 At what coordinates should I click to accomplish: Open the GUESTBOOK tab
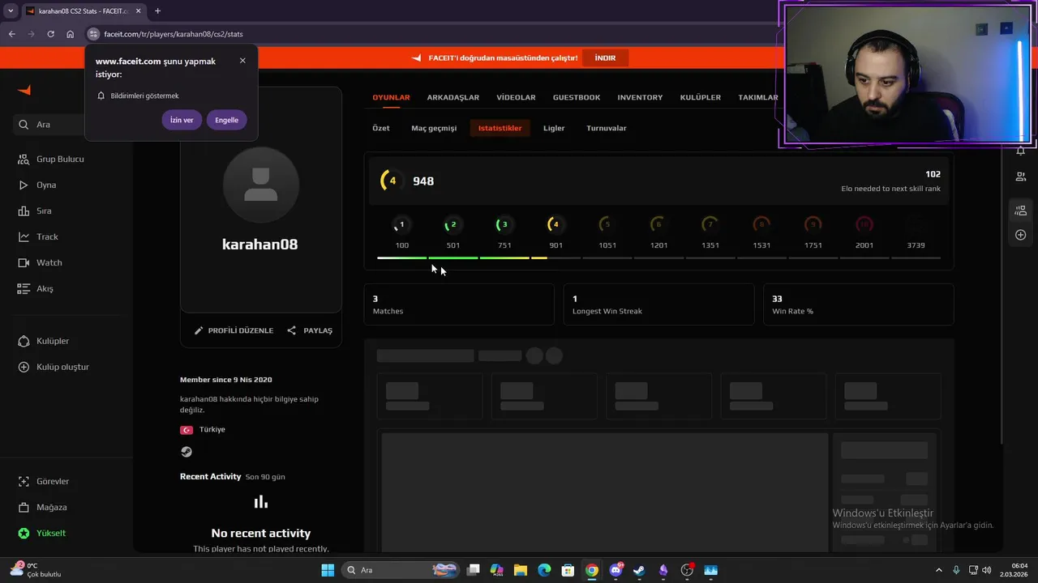point(577,97)
